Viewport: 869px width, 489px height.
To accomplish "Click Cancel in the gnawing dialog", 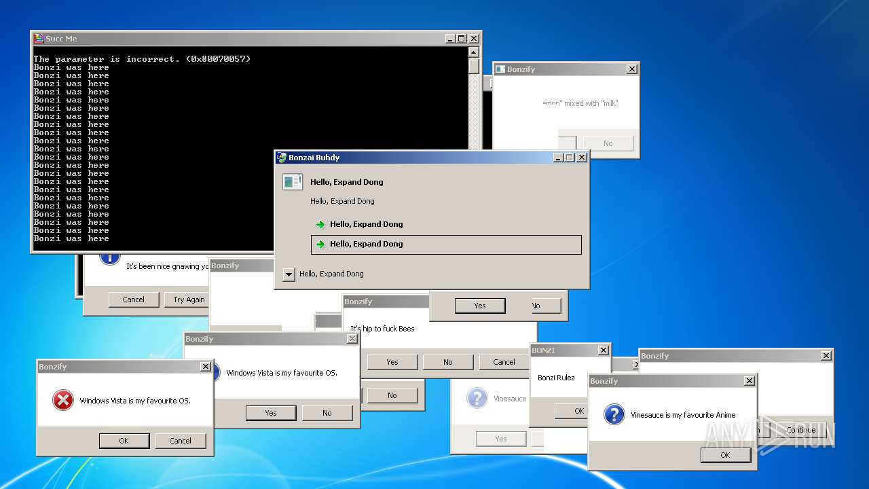I will pos(134,300).
